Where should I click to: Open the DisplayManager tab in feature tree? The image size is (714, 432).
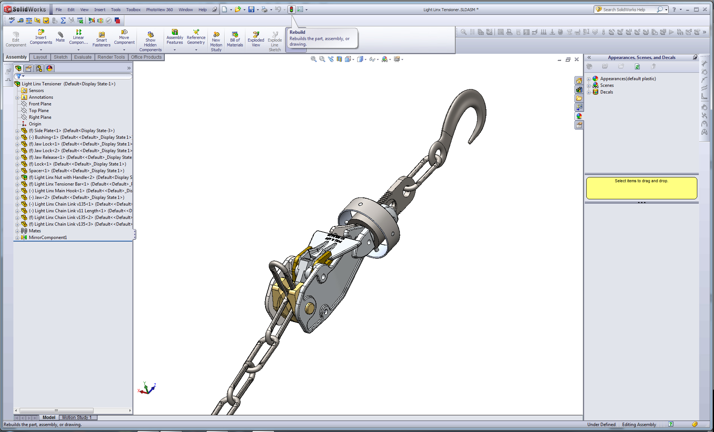49,68
